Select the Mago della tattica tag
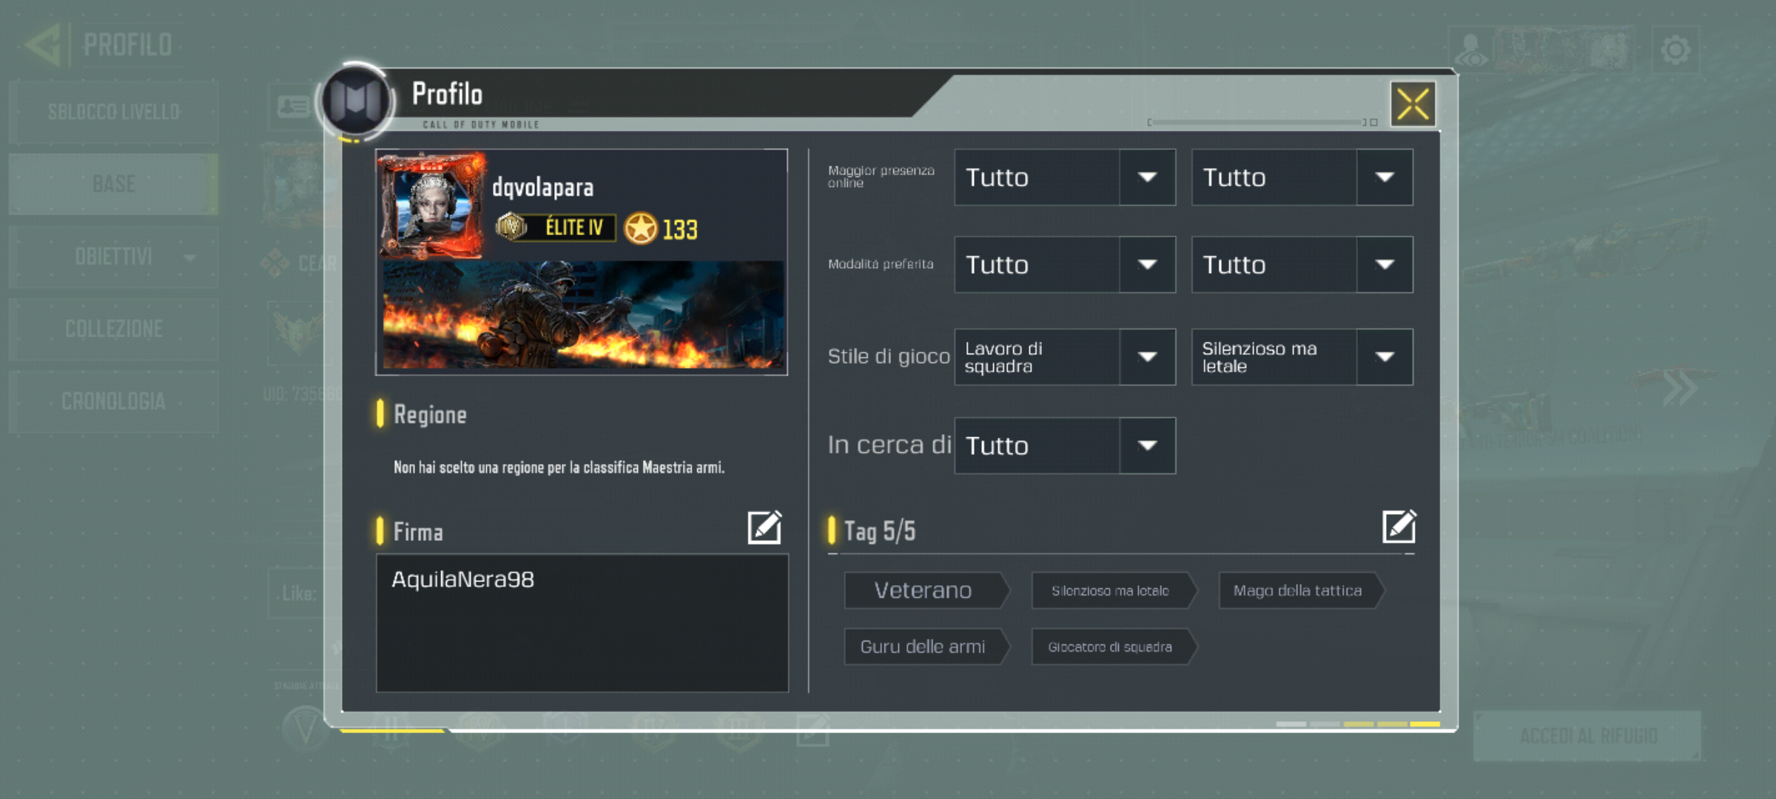 [x=1301, y=590]
